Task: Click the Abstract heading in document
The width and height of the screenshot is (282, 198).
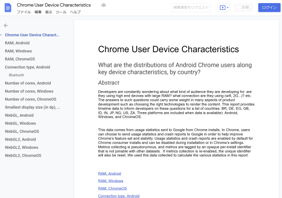Action: coord(109,83)
